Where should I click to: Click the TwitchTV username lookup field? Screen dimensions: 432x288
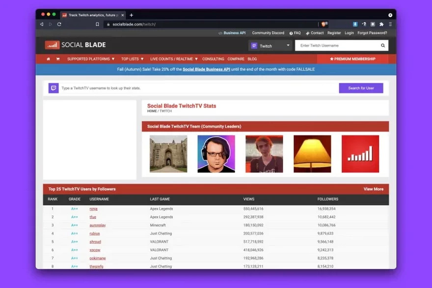pyautogui.click(x=198, y=88)
